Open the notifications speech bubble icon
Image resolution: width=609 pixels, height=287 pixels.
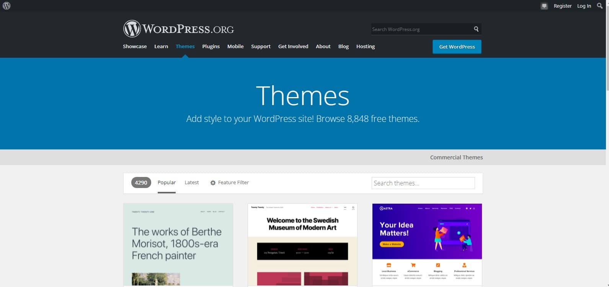544,6
